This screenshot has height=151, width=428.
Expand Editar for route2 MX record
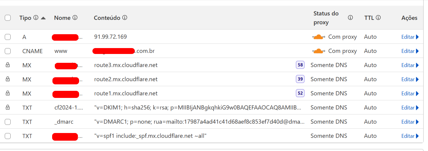click(x=410, y=79)
